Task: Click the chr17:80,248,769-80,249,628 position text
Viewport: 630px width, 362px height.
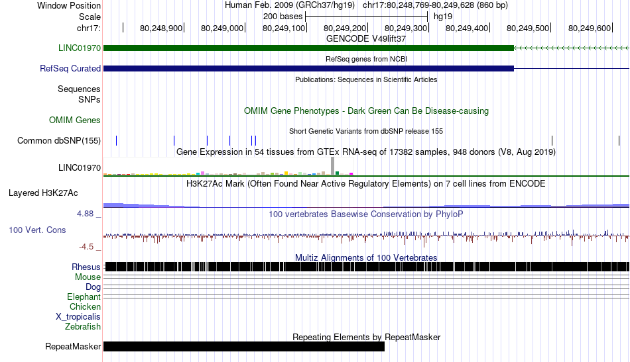Action: point(435,5)
